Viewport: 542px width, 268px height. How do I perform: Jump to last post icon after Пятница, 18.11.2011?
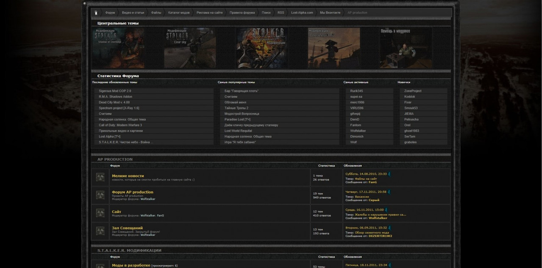[x=390, y=265]
